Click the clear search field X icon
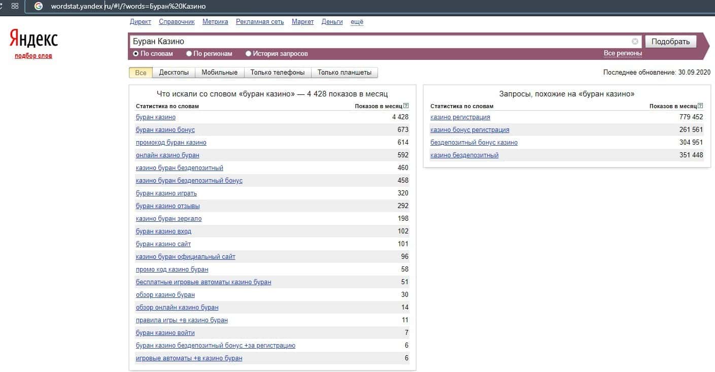 click(635, 42)
